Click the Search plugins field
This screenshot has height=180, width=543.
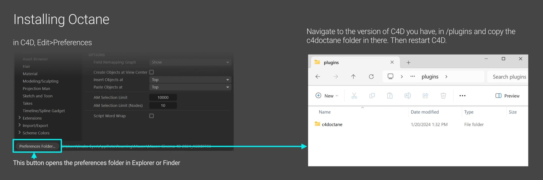tap(507, 77)
